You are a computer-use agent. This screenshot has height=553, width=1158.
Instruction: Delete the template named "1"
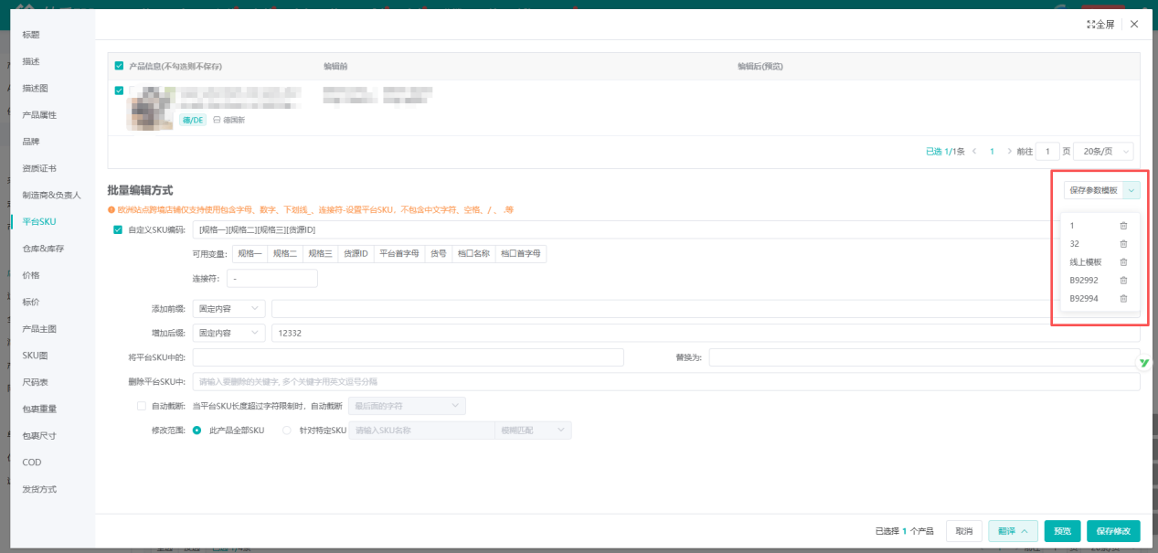1123,226
